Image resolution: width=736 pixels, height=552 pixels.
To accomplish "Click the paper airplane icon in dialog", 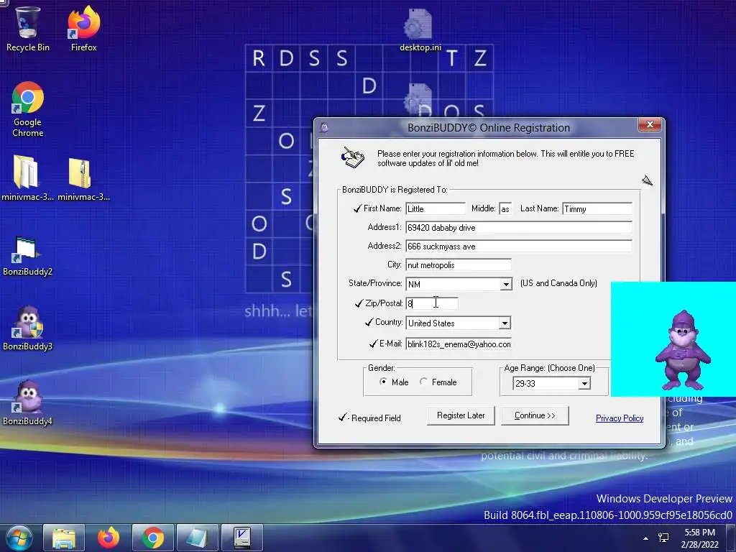I will pyautogui.click(x=648, y=180).
